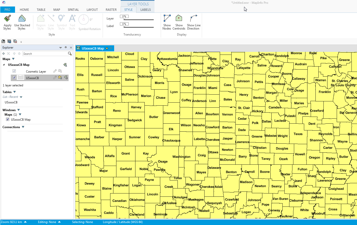
Task: Click the Region Style icon
Action: pos(41,19)
